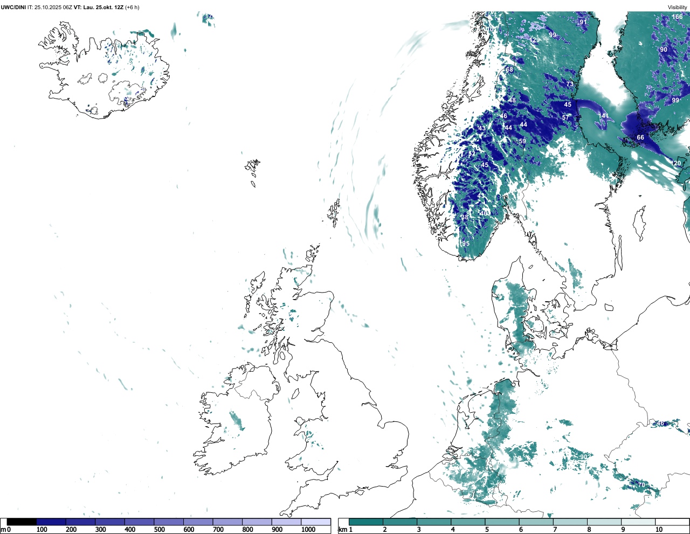Click the '38' value in southern Norway
Image resolution: width=690 pixels, height=534 pixels.
pyautogui.click(x=465, y=217)
